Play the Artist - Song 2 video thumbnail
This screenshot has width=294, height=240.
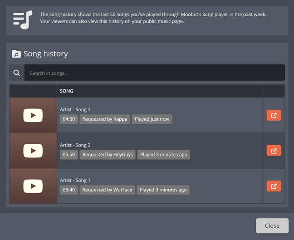(33, 151)
